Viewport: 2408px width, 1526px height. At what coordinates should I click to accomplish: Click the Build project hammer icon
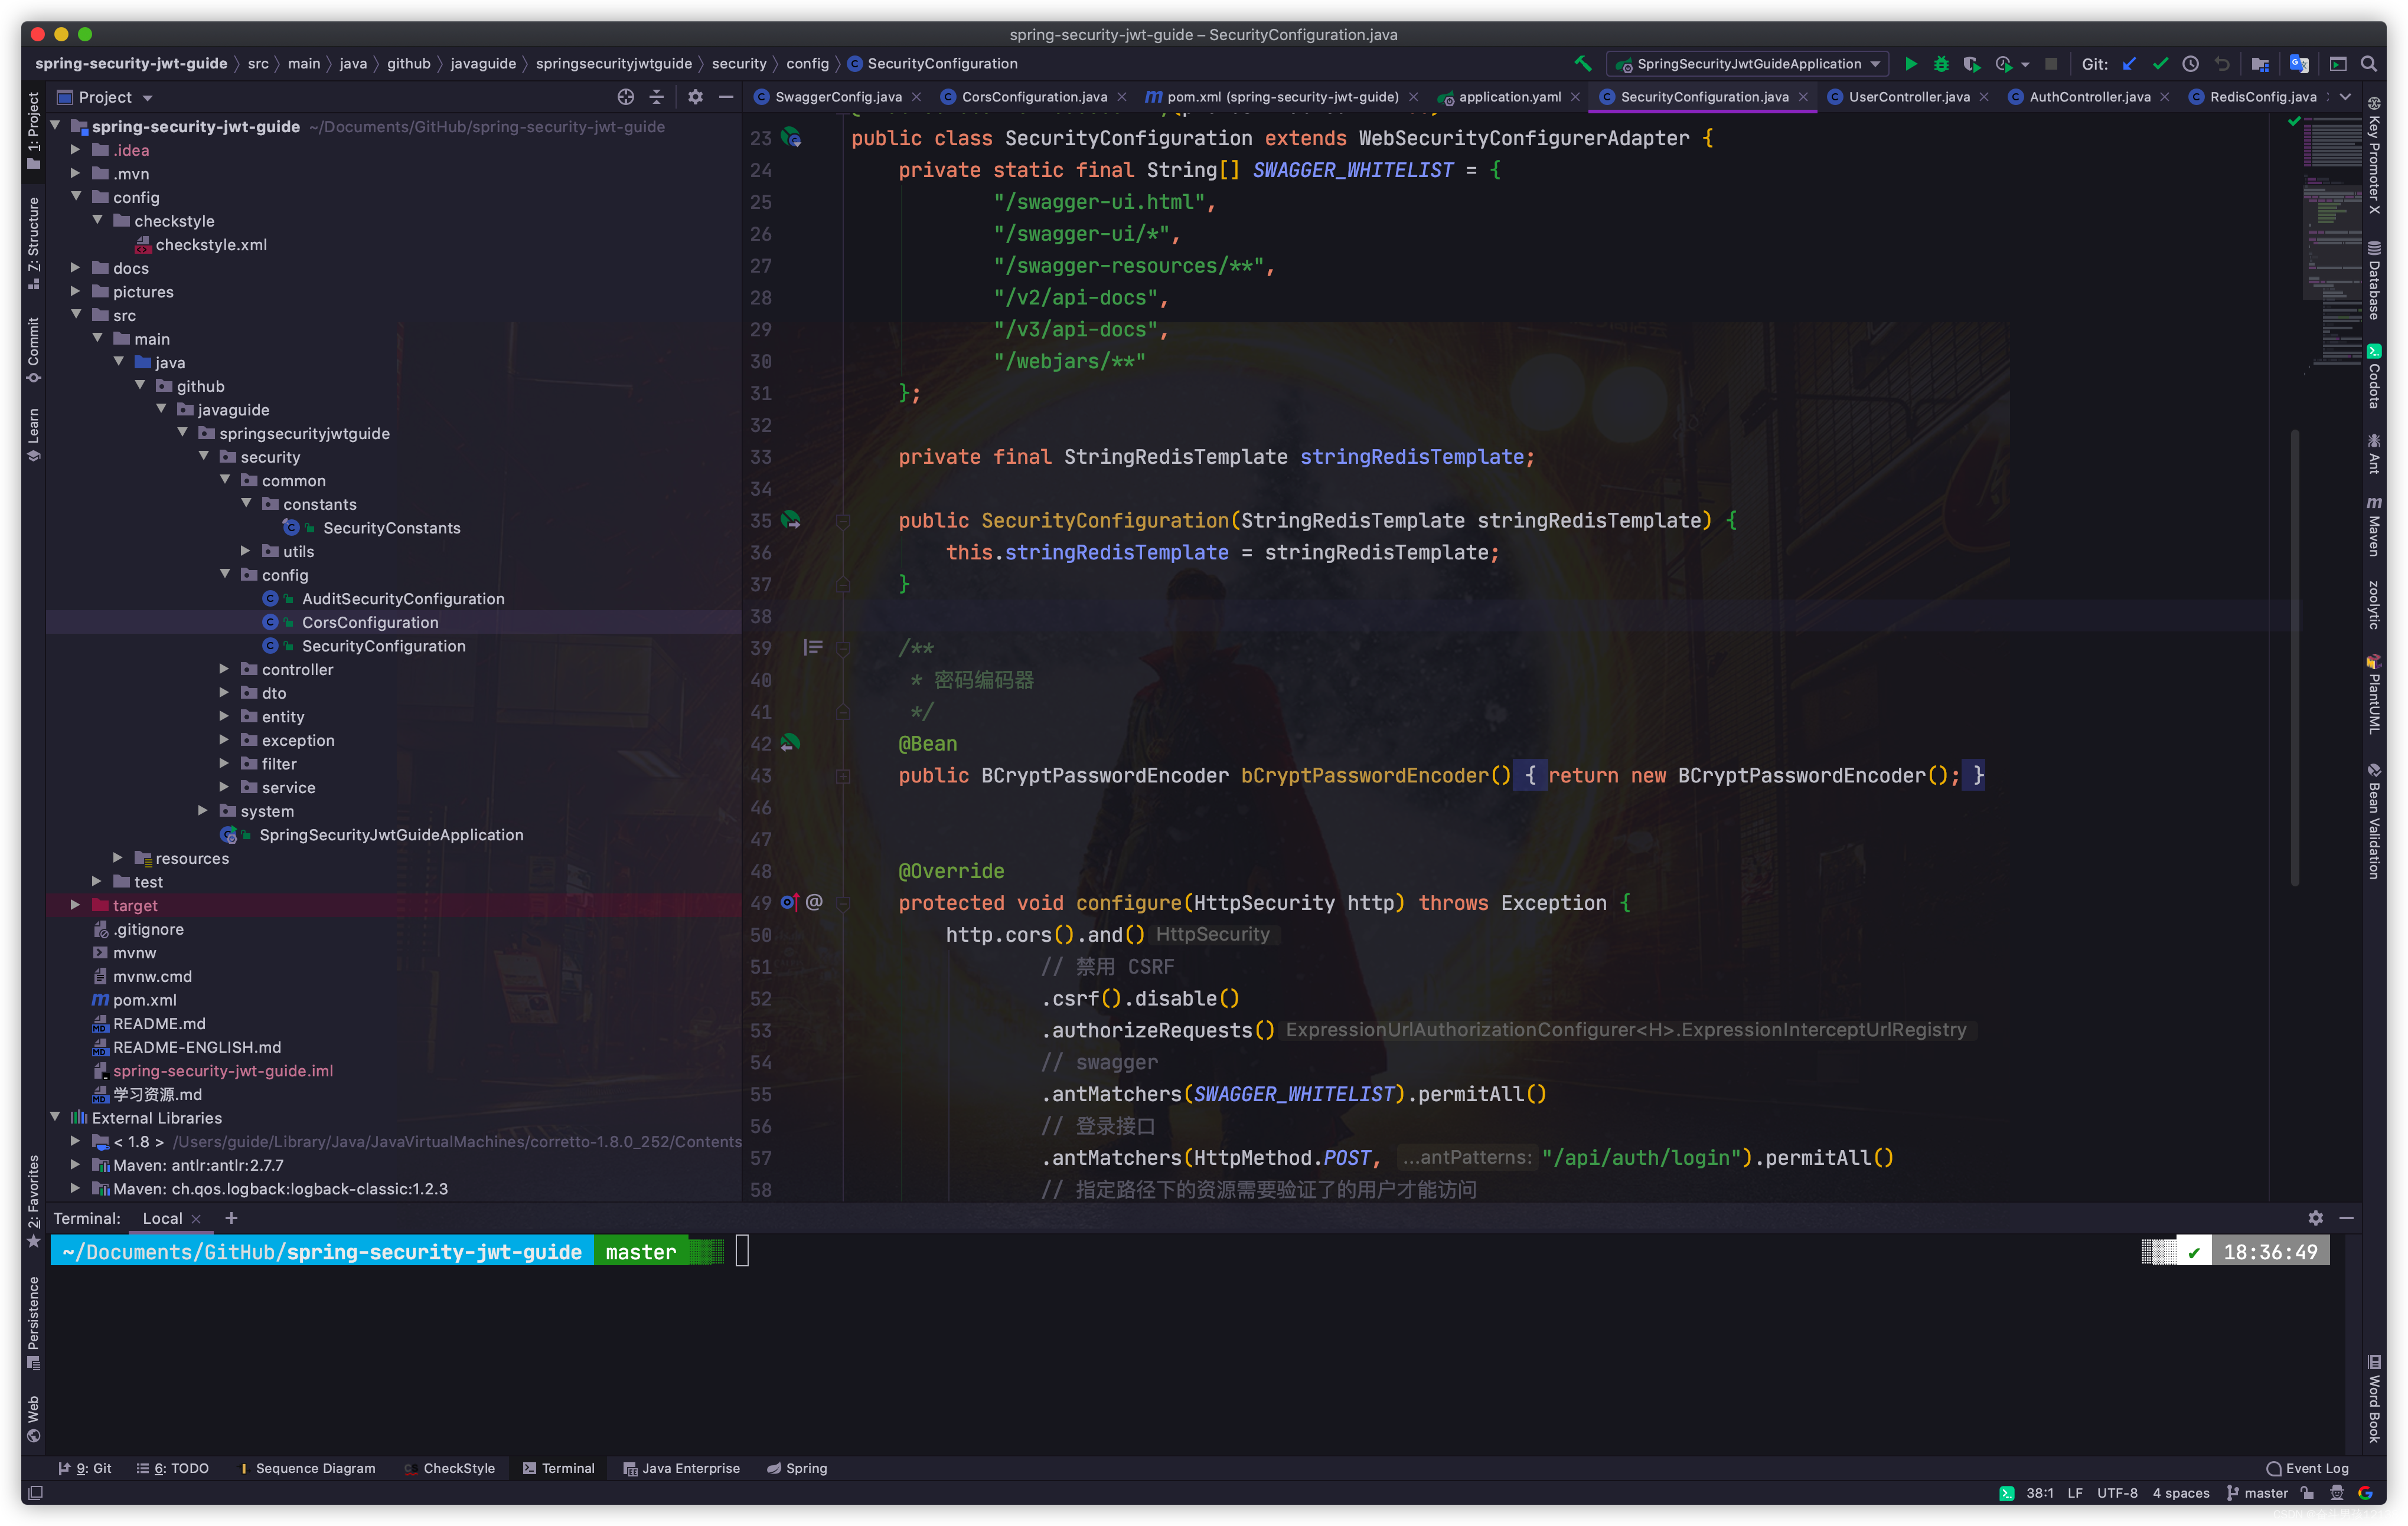coord(1583,64)
